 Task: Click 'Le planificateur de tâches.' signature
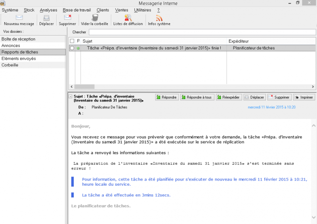101,206
